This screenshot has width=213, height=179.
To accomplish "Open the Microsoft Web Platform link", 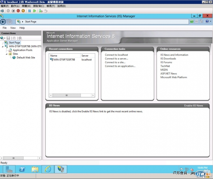I will 174,77.
